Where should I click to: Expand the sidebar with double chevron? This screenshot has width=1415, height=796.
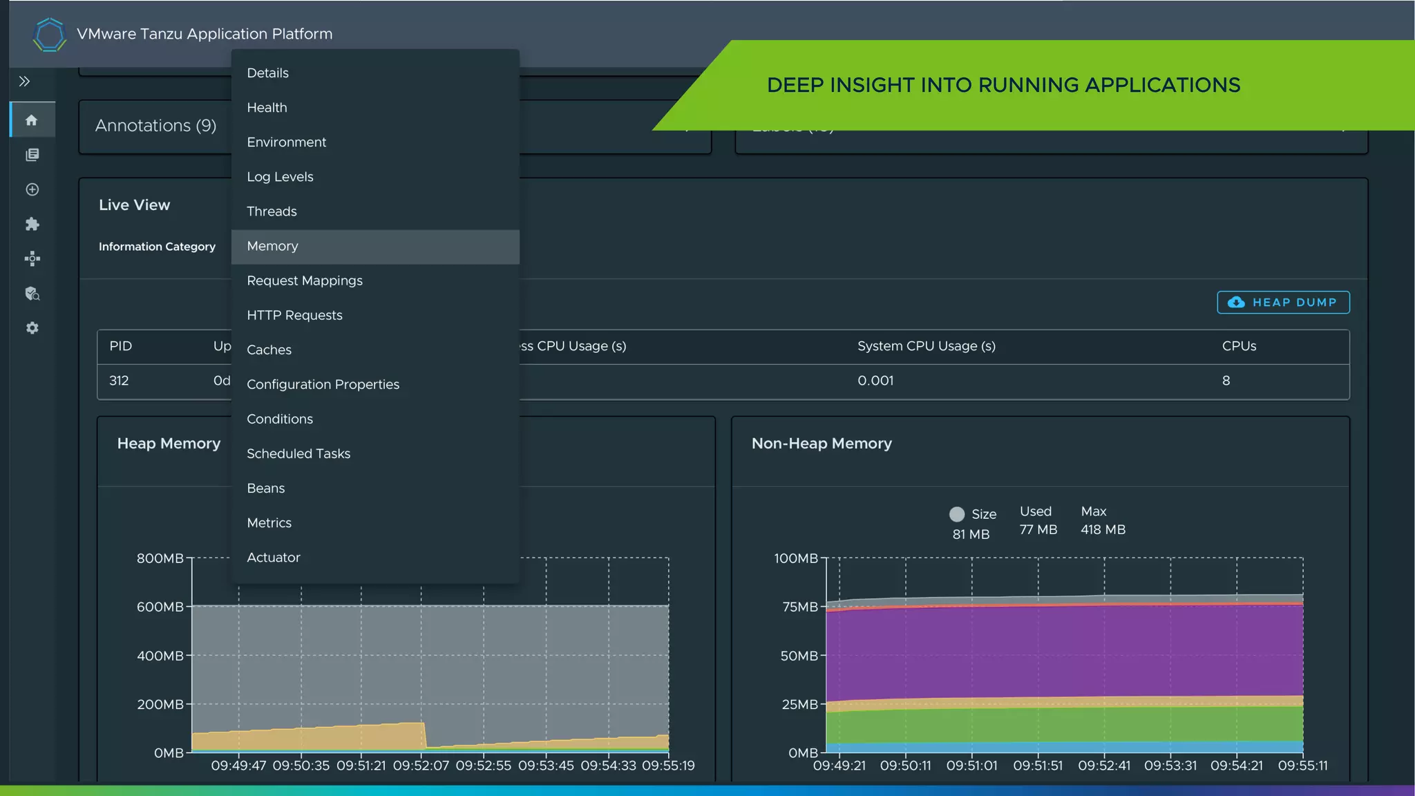[x=25, y=82]
